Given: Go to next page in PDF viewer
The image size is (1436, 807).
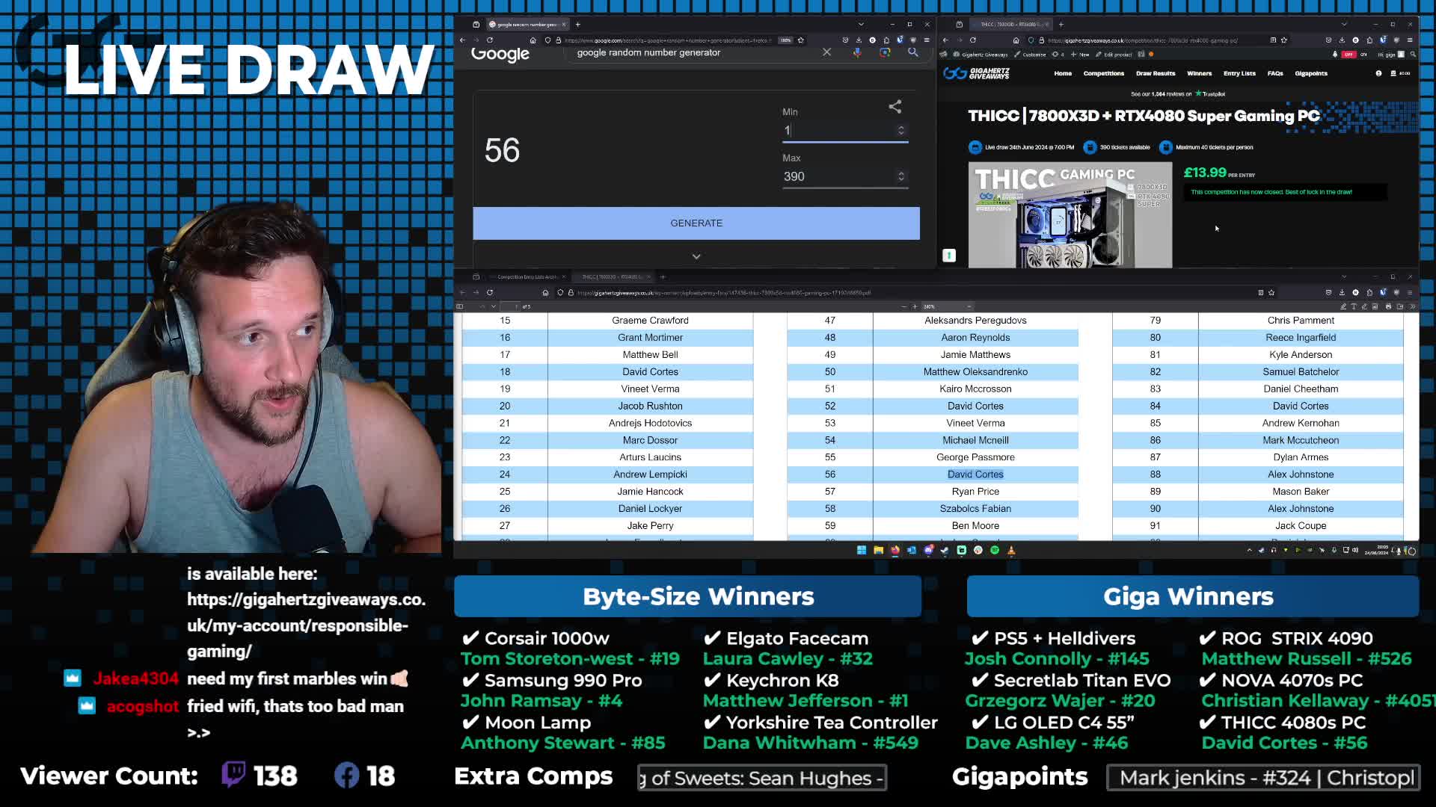Looking at the screenshot, I should pyautogui.click(x=493, y=306).
